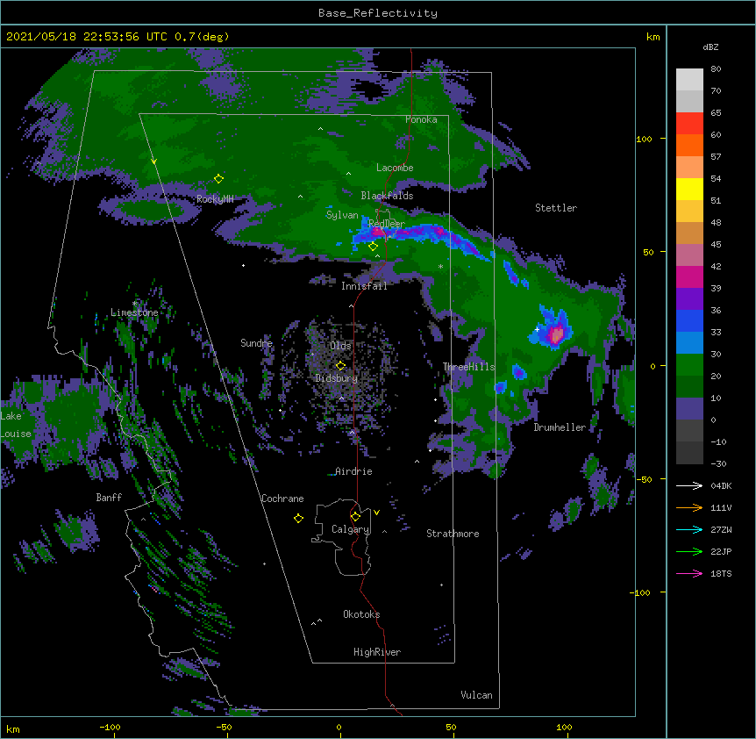
Task: Click the green 22JP arrow in legend
Action: 689,551
